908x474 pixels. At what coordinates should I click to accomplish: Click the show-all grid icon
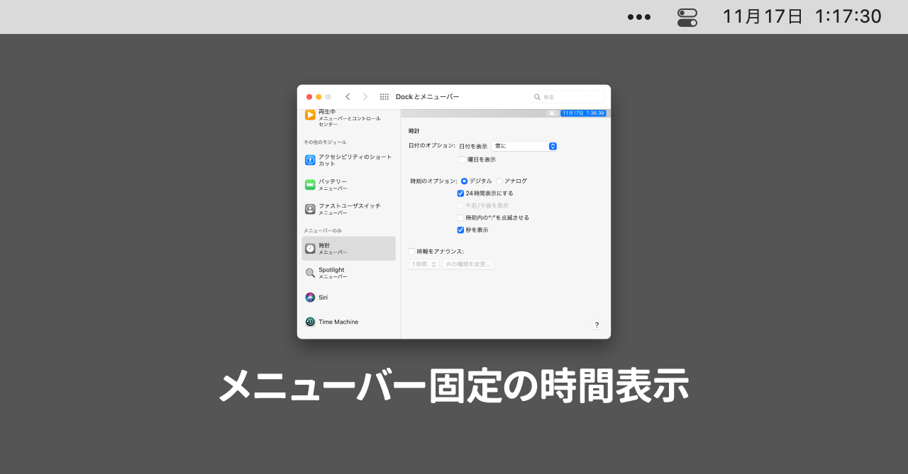(384, 97)
